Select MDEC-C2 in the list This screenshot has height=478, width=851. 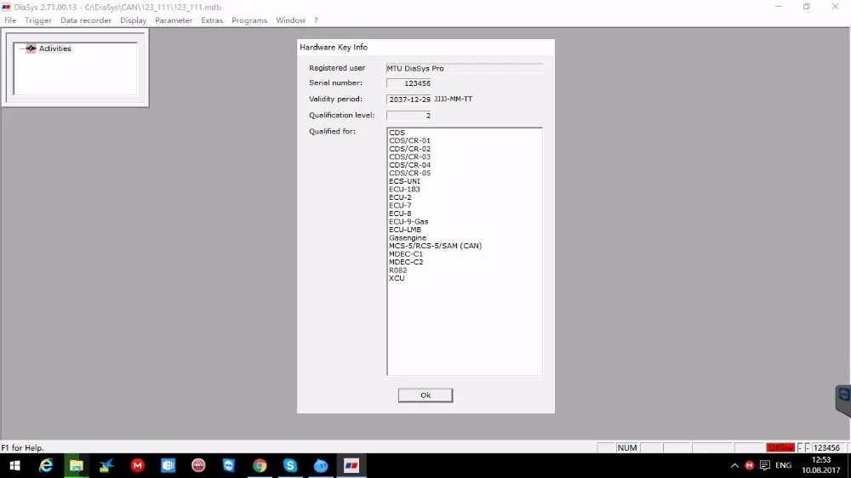coord(405,262)
